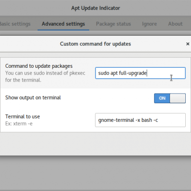Screen dimensions: 191x191
Task: Click the grey knob of the terminal output switch
Action: coord(178,98)
